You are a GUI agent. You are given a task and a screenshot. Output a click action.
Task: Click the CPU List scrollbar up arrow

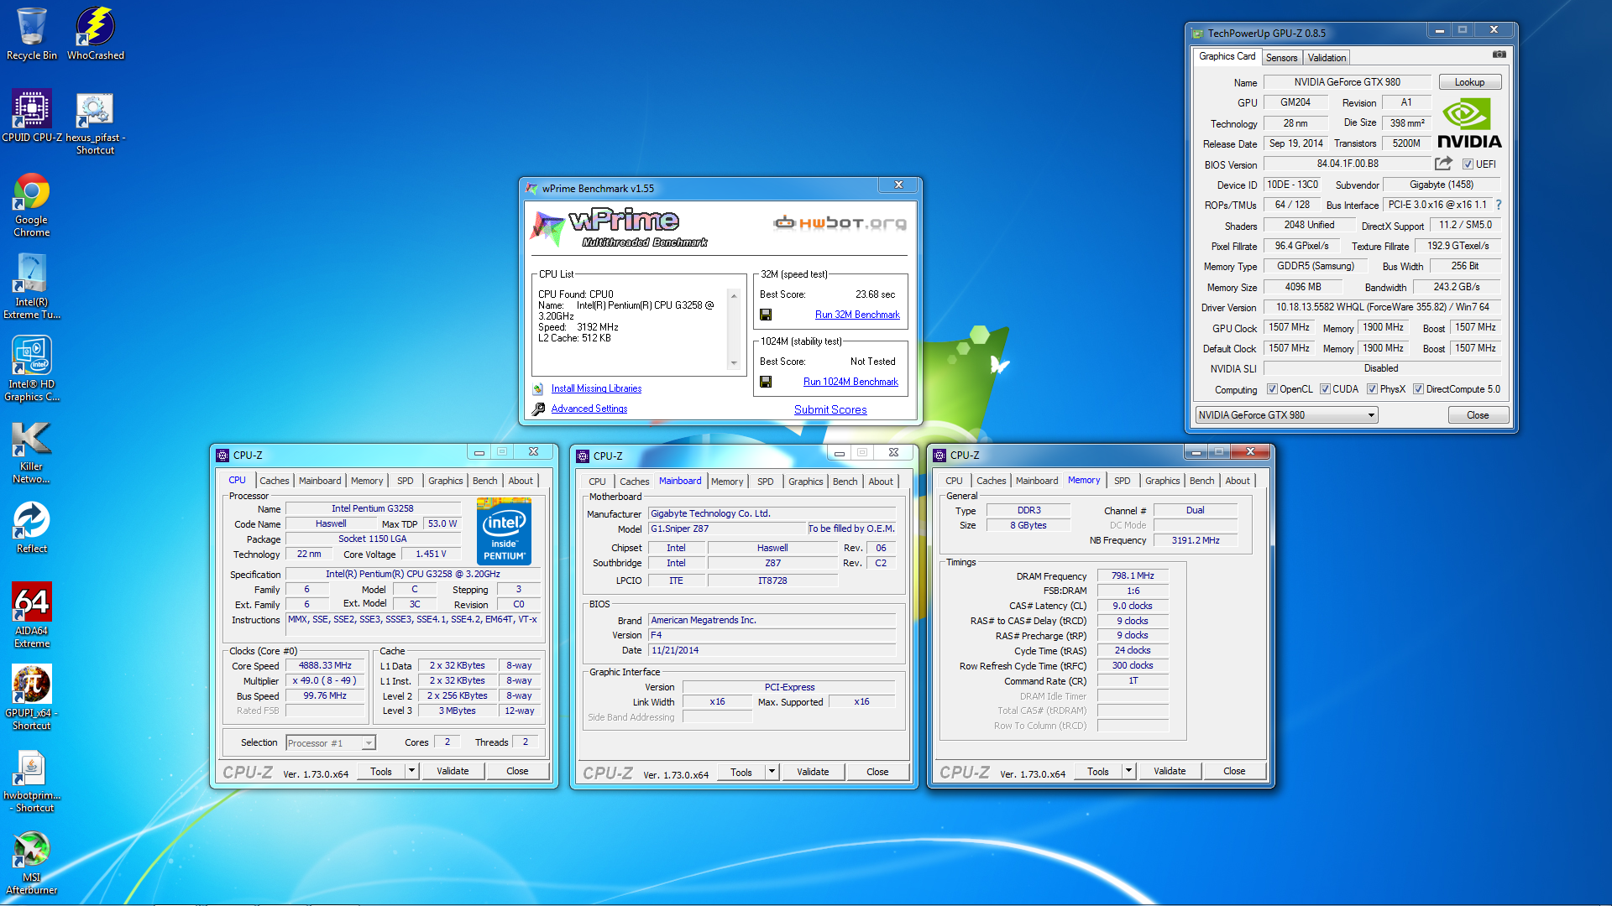734,295
